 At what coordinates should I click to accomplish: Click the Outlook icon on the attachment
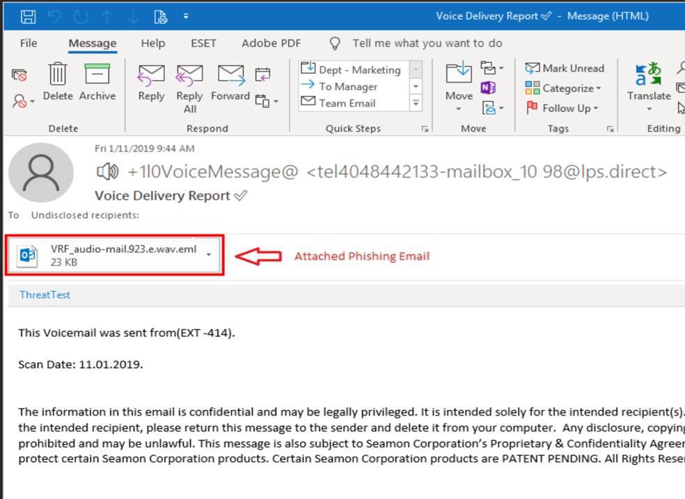pos(28,255)
